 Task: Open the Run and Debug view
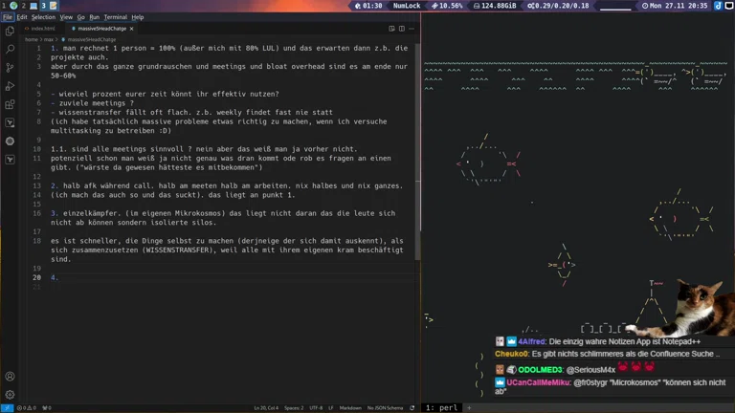10,86
